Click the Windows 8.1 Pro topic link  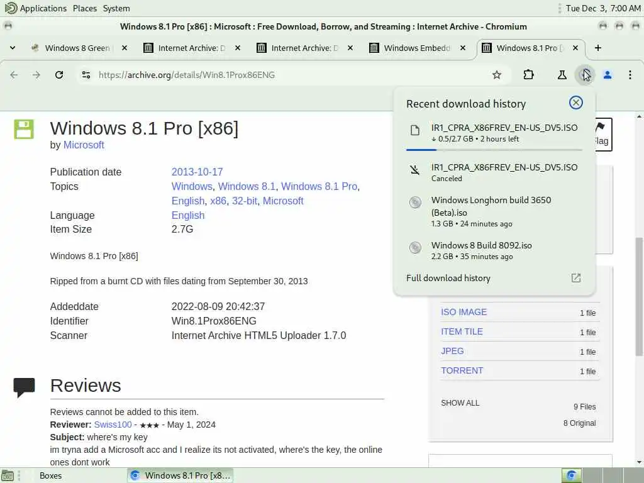click(x=319, y=186)
